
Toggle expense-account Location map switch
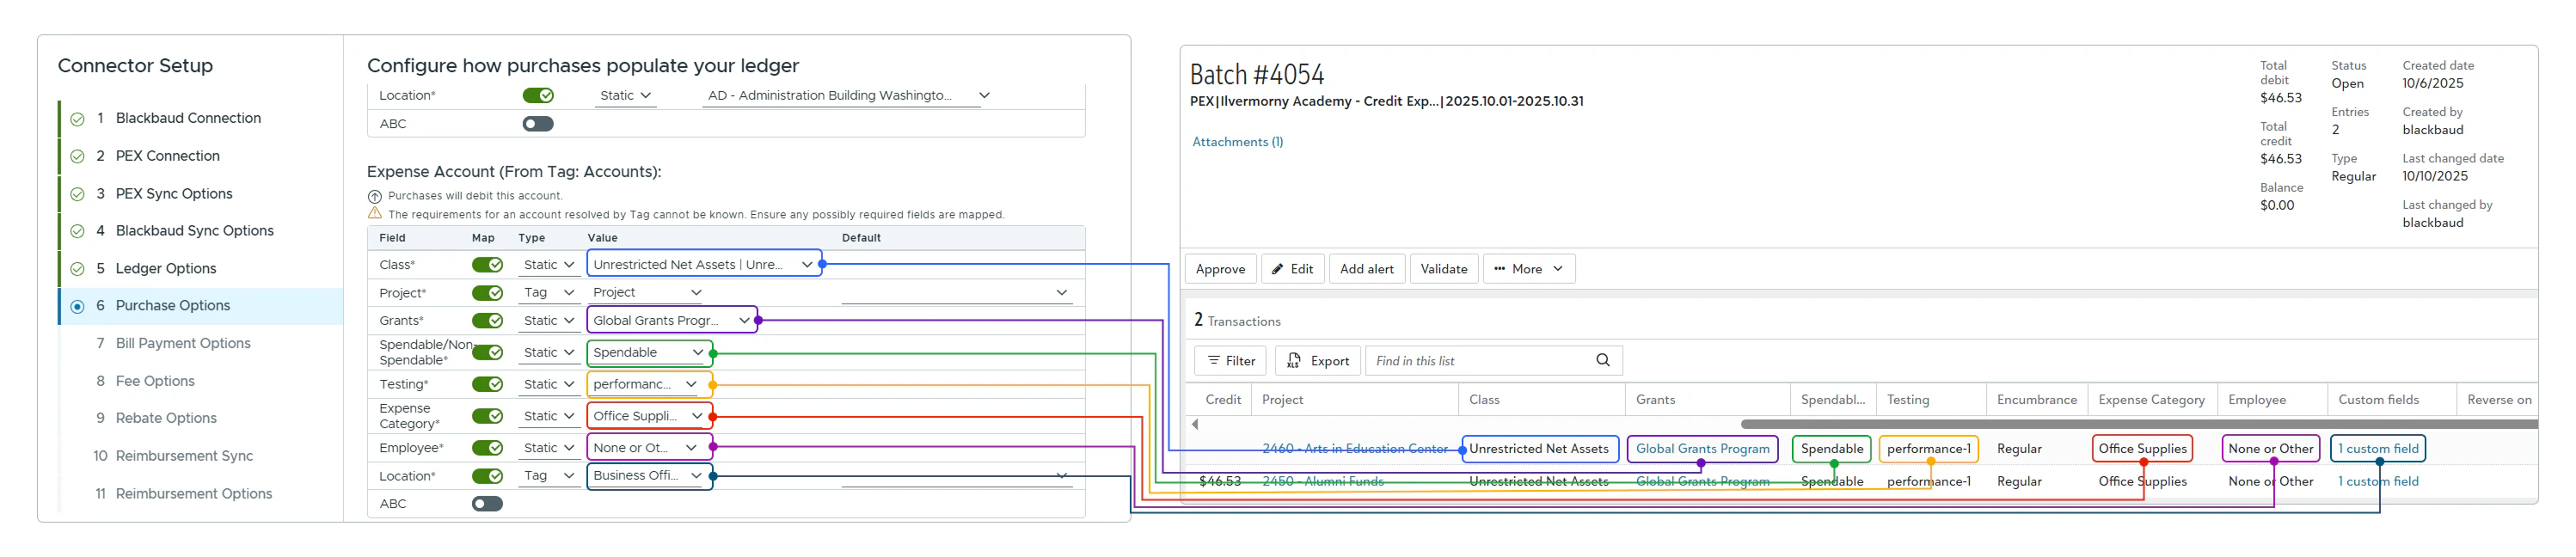pos(487,477)
